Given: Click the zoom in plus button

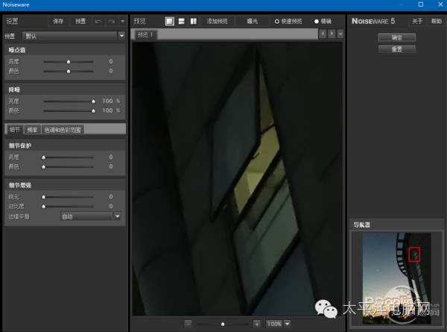Looking at the screenshot, I should [257, 324].
